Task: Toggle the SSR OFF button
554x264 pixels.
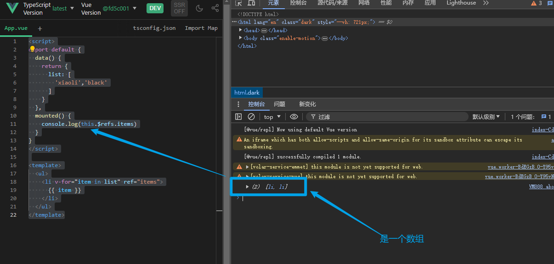Action: click(x=179, y=8)
